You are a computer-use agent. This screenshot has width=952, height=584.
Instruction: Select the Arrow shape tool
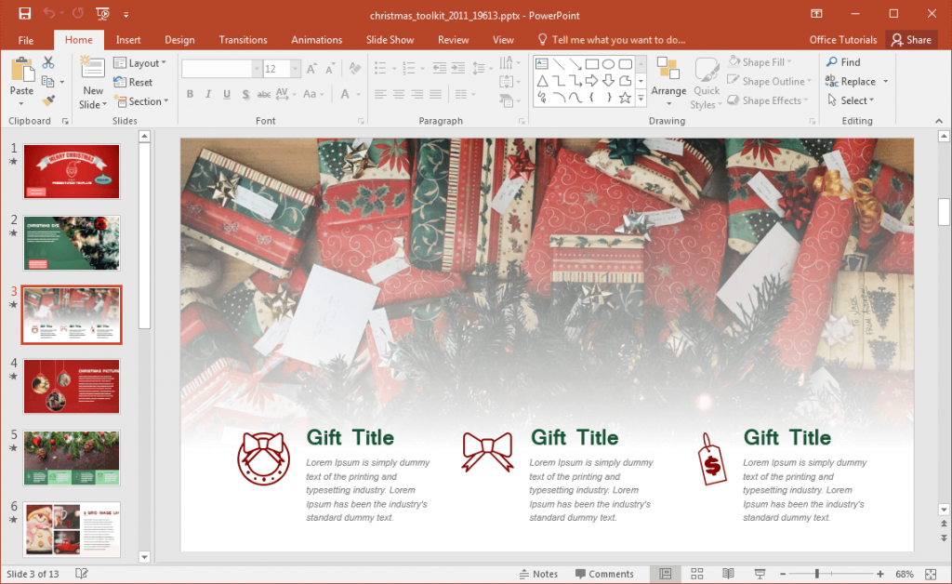[x=576, y=63]
